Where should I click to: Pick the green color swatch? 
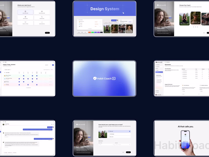click(92, 32)
